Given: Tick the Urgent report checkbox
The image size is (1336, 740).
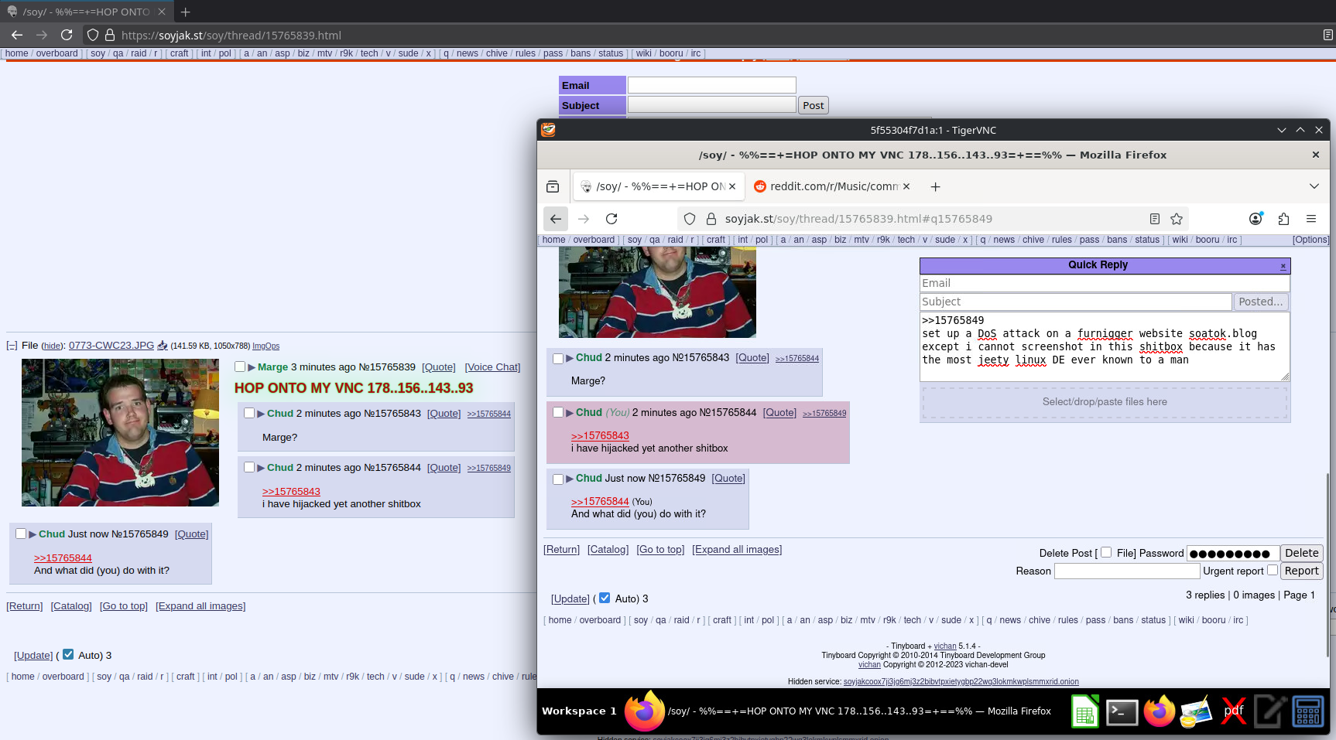Looking at the screenshot, I should tap(1272, 570).
